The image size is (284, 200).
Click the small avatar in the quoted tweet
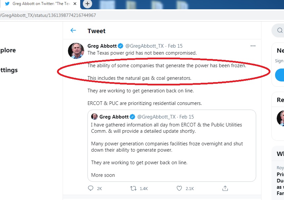94,117
